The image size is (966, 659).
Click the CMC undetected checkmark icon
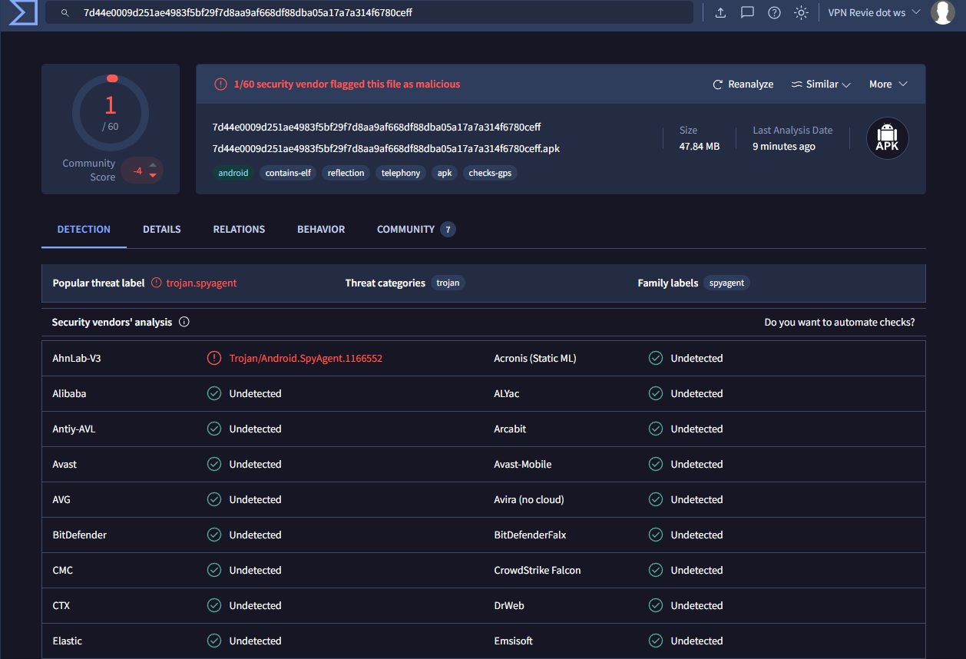(x=214, y=570)
